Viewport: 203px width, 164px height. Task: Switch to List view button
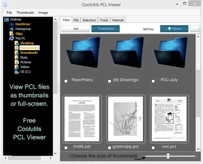(x=76, y=29)
